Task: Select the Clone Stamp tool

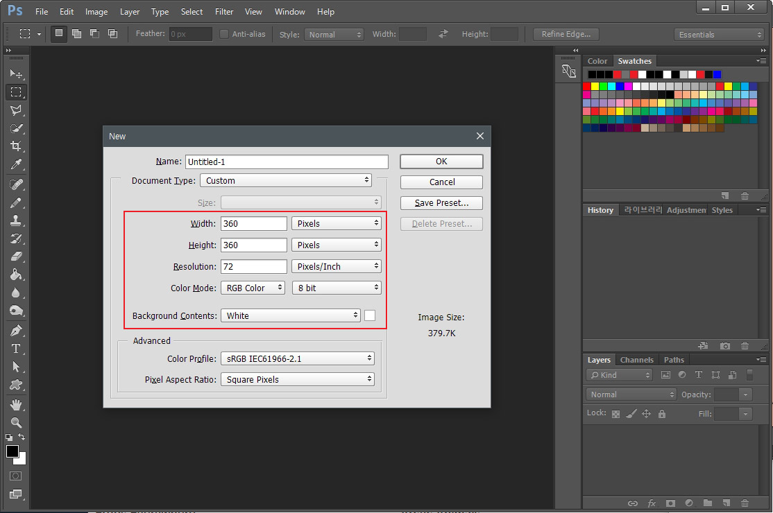Action: (16, 220)
